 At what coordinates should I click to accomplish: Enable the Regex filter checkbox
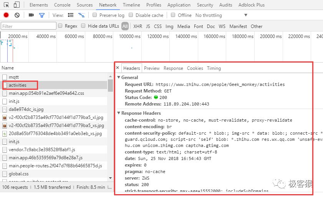click(x=60, y=26)
